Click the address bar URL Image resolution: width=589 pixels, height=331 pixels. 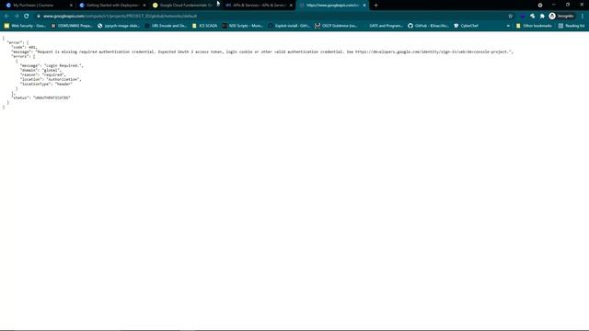click(x=121, y=17)
